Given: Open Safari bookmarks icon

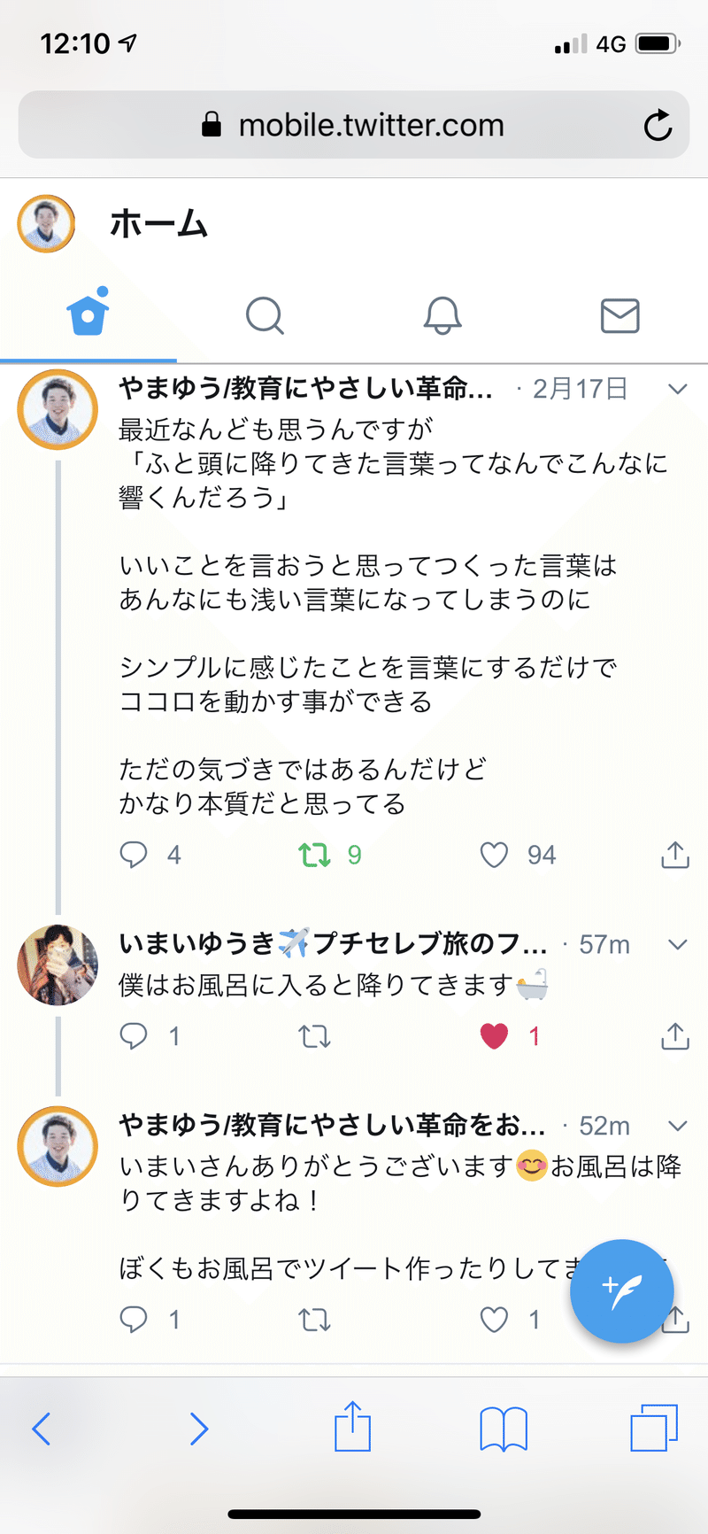Looking at the screenshot, I should pyautogui.click(x=503, y=1428).
